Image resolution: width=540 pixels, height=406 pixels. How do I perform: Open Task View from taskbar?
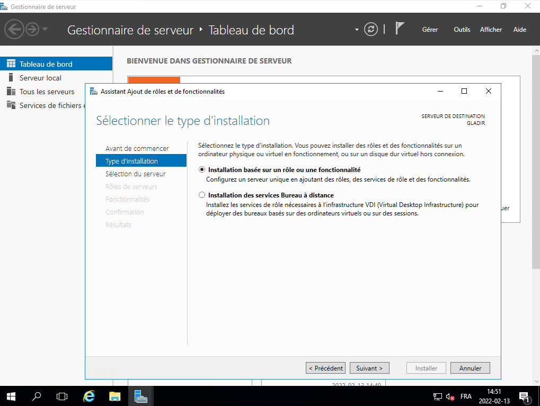click(62, 396)
